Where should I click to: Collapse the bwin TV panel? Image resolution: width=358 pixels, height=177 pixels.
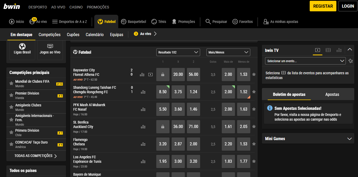[x=350, y=50]
